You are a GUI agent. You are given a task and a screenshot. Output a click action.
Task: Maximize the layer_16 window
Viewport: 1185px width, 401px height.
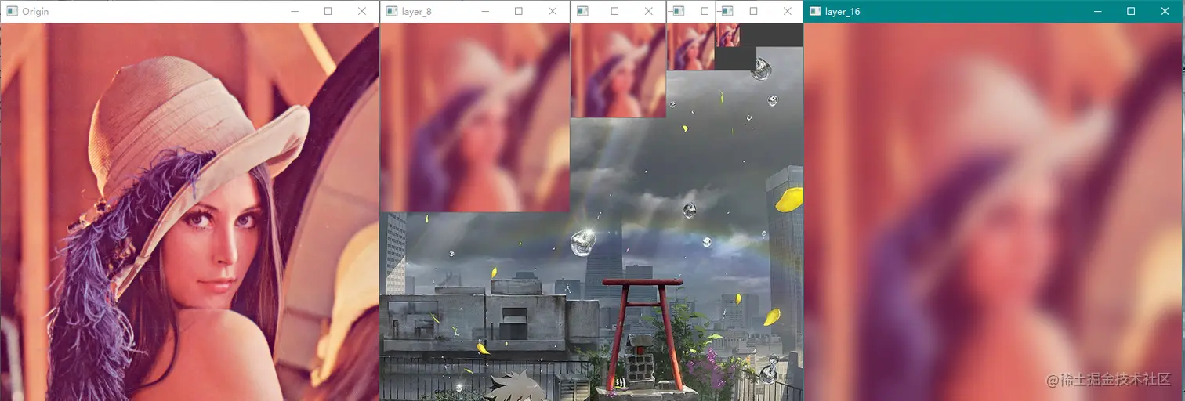point(1131,12)
